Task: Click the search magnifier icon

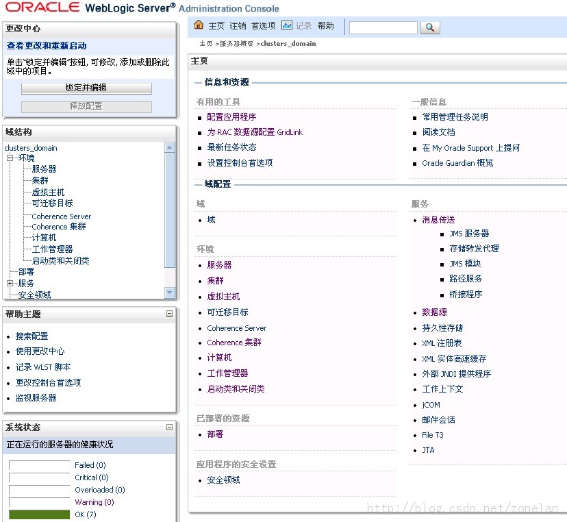Action: (431, 27)
